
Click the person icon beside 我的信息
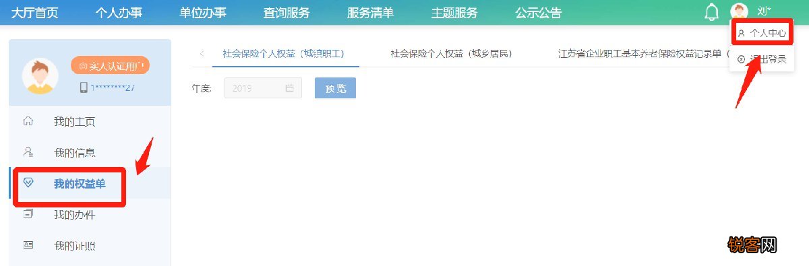pyautogui.click(x=28, y=152)
